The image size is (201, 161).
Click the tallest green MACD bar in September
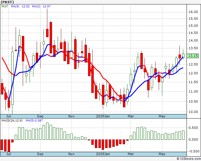[47, 131]
